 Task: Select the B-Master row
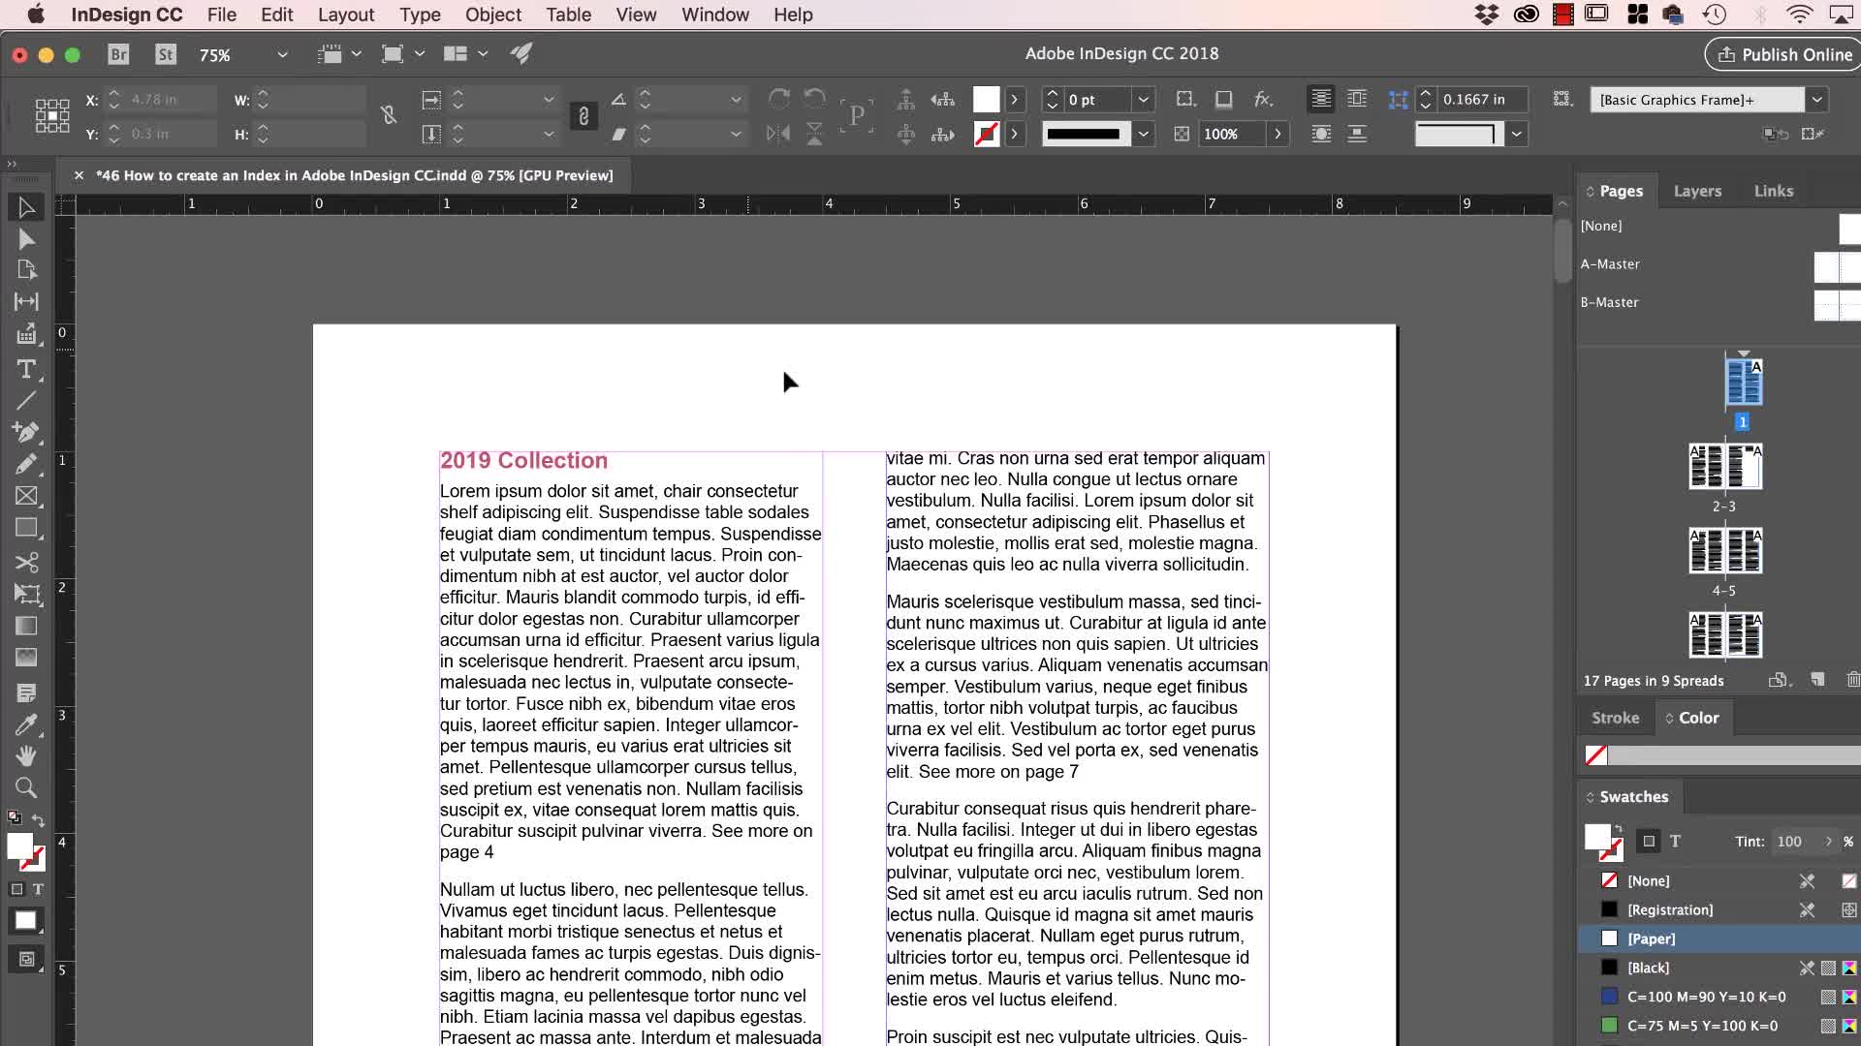point(1719,302)
